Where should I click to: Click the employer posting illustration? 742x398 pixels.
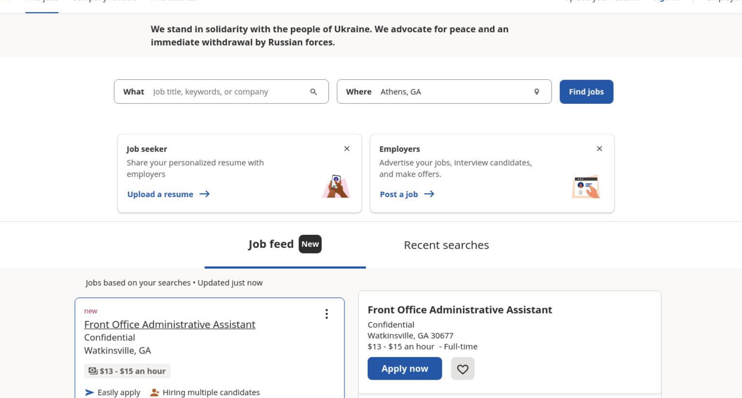(586, 186)
